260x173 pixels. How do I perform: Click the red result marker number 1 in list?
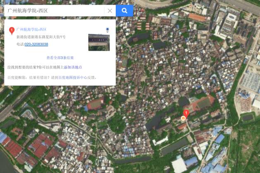[12, 31]
